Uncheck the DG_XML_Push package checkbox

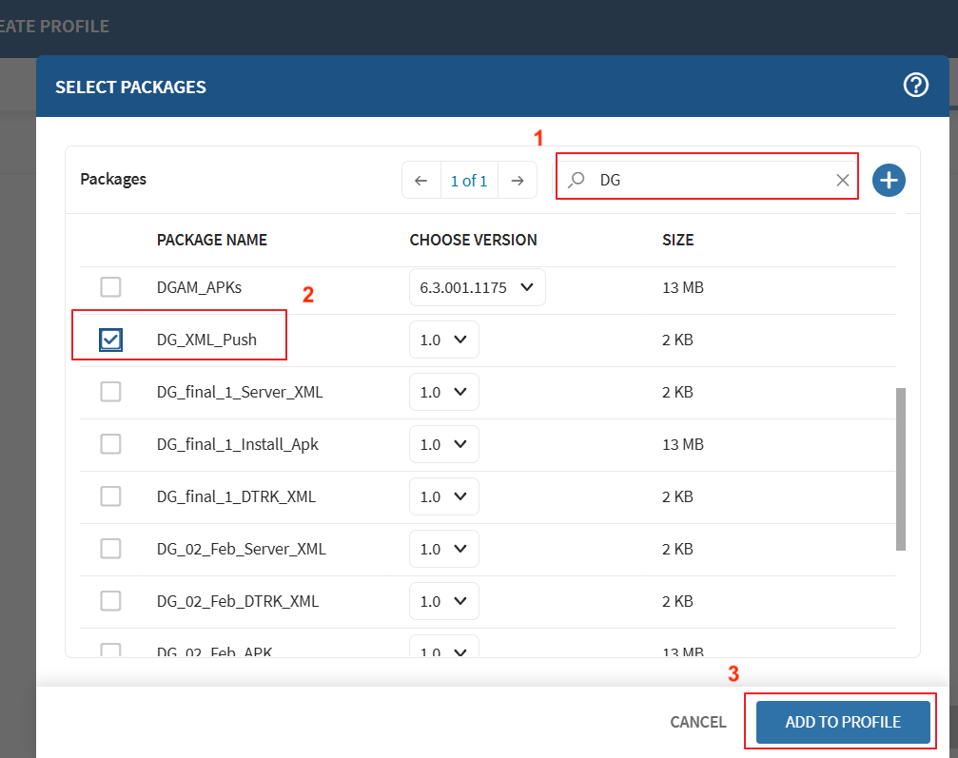(111, 340)
